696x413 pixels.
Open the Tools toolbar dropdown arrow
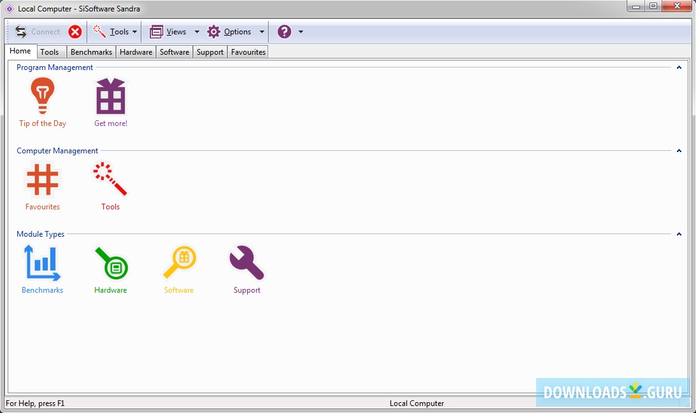pos(135,31)
